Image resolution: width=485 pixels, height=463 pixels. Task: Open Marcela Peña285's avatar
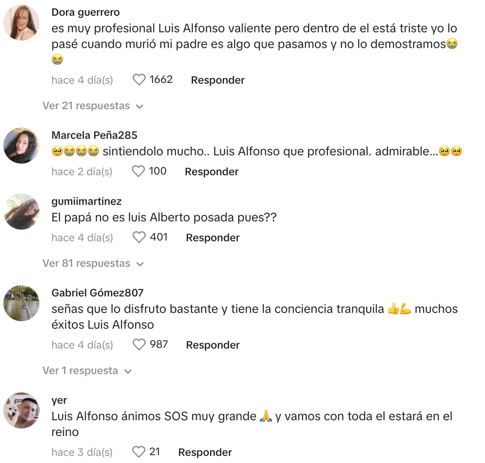21,145
